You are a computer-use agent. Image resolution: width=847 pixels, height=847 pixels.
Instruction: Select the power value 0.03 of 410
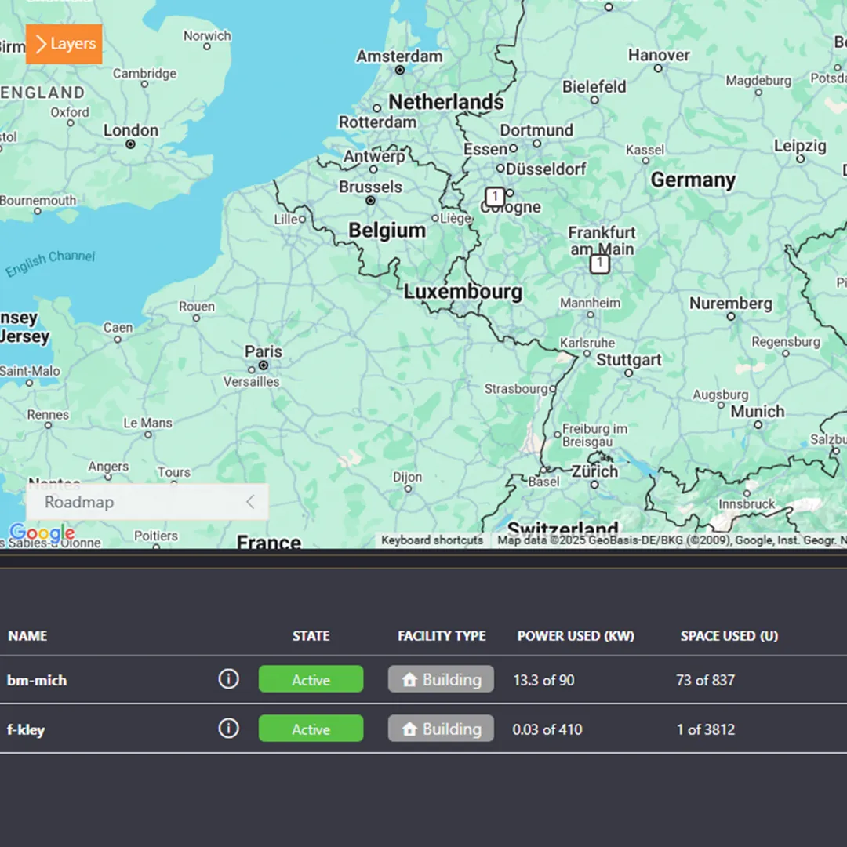[547, 730]
